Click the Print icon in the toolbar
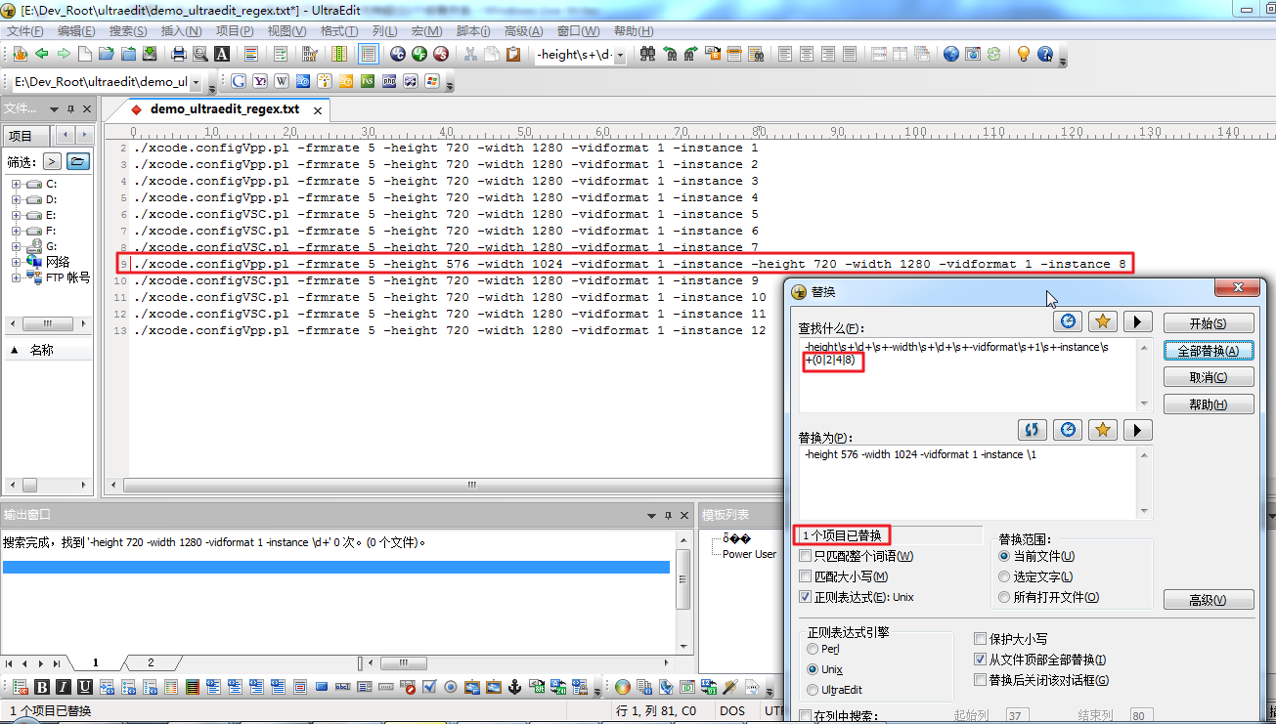Viewport: 1276px width, 724px height. 179,54
